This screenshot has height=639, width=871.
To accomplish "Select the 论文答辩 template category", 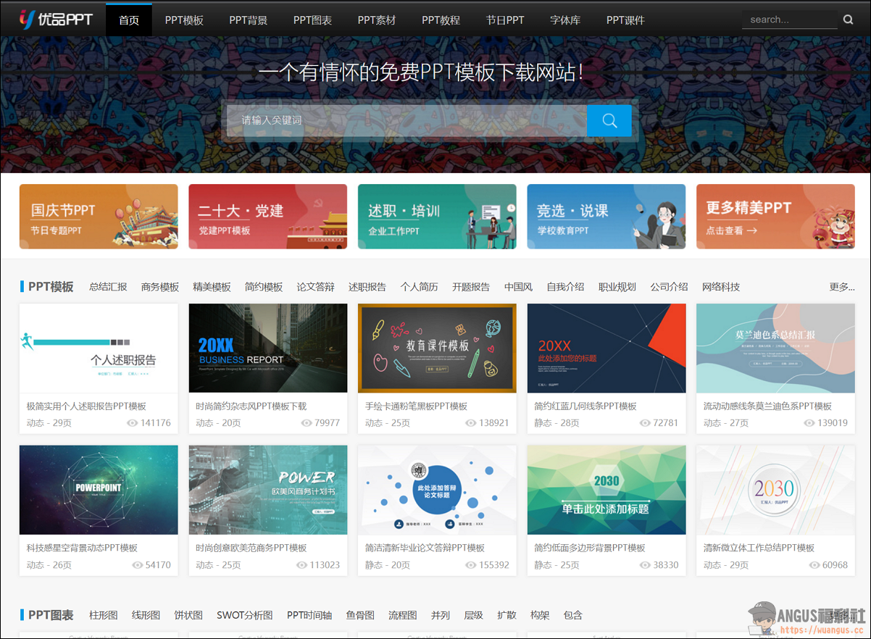I will point(316,287).
